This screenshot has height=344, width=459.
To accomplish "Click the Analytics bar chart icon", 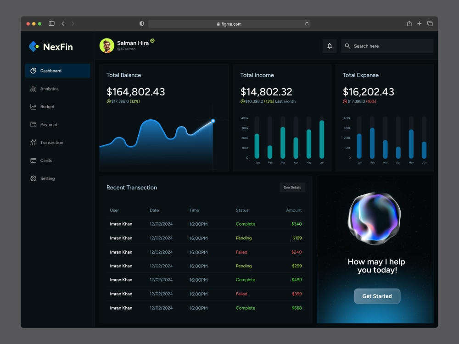I will [34, 89].
